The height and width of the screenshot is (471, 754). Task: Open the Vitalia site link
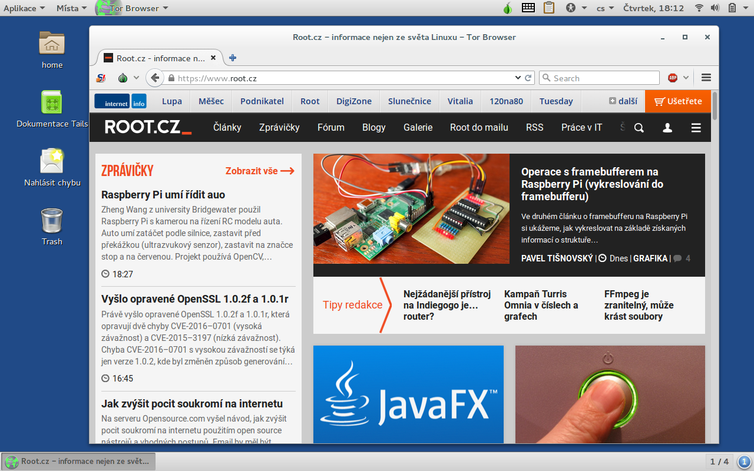(x=460, y=101)
